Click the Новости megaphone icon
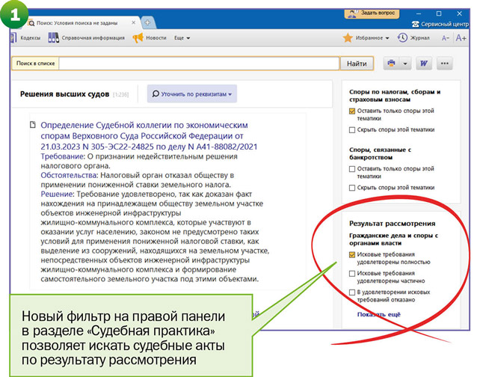Viewport: 486px width, 377px height. pyautogui.click(x=137, y=37)
